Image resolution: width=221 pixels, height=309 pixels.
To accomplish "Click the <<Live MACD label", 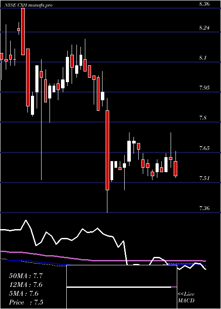I will (186, 298).
